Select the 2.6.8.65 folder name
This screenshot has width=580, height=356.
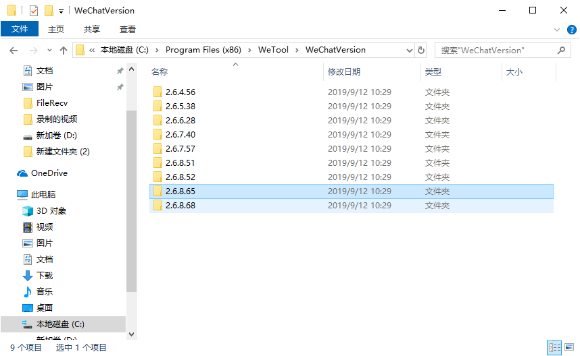click(x=180, y=191)
